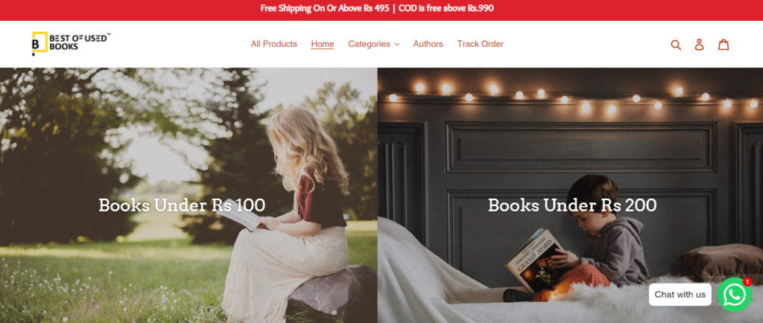Open the search magnifier icon
The image size is (763, 323).
point(676,45)
